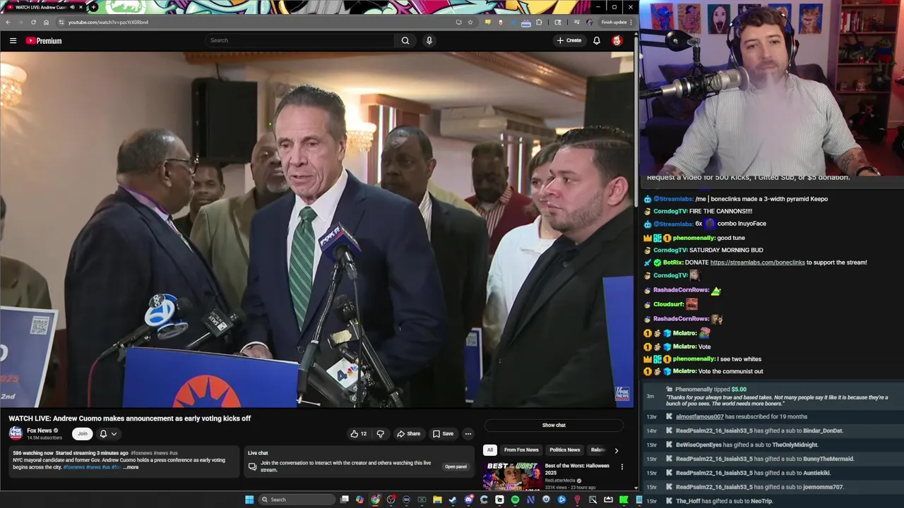Open the YouTube account avatar menu
The height and width of the screenshot is (508, 904).
coord(617,40)
